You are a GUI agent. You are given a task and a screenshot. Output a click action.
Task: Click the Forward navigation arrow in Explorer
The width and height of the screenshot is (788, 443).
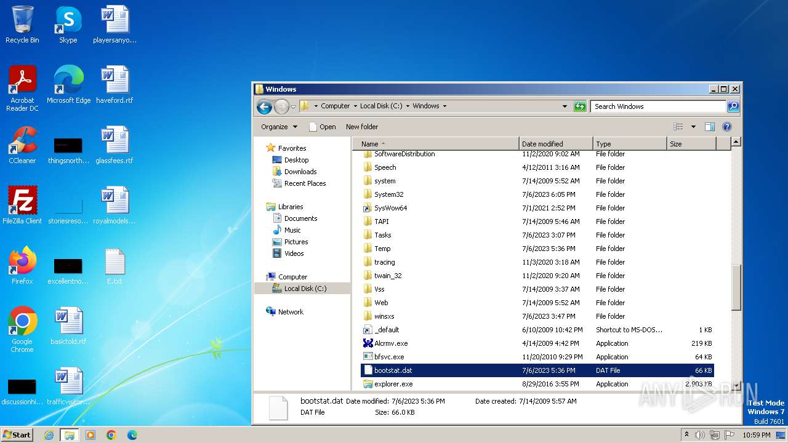click(x=281, y=106)
